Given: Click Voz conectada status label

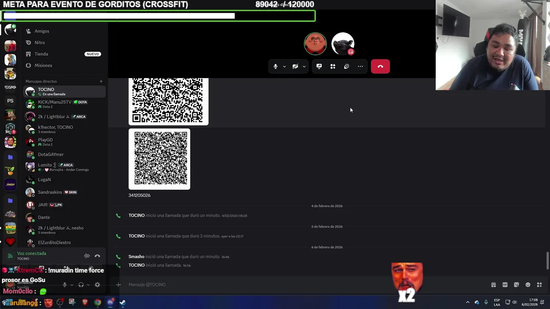Looking at the screenshot, I should click(31, 253).
